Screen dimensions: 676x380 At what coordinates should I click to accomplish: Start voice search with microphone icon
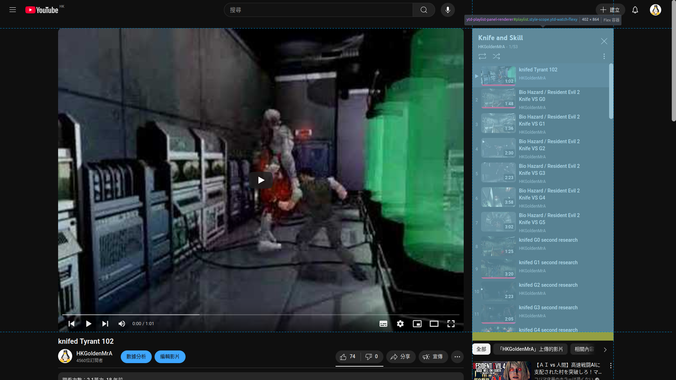[448, 10]
